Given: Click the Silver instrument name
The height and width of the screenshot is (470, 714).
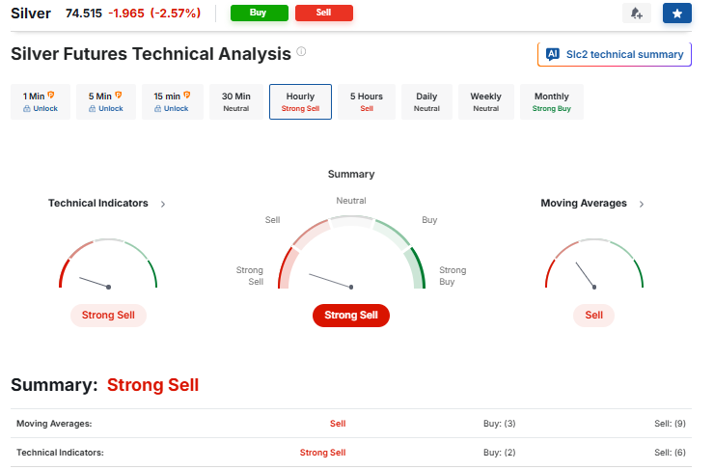Looking at the screenshot, I should click(31, 14).
